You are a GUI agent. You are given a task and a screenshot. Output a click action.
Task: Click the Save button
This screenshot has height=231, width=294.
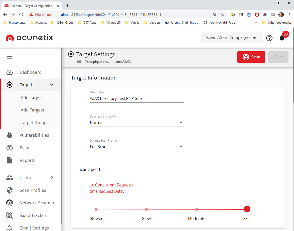[x=278, y=57]
